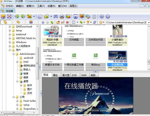
Task: Select the 文件类型 file label
Action: [x=74, y=40]
